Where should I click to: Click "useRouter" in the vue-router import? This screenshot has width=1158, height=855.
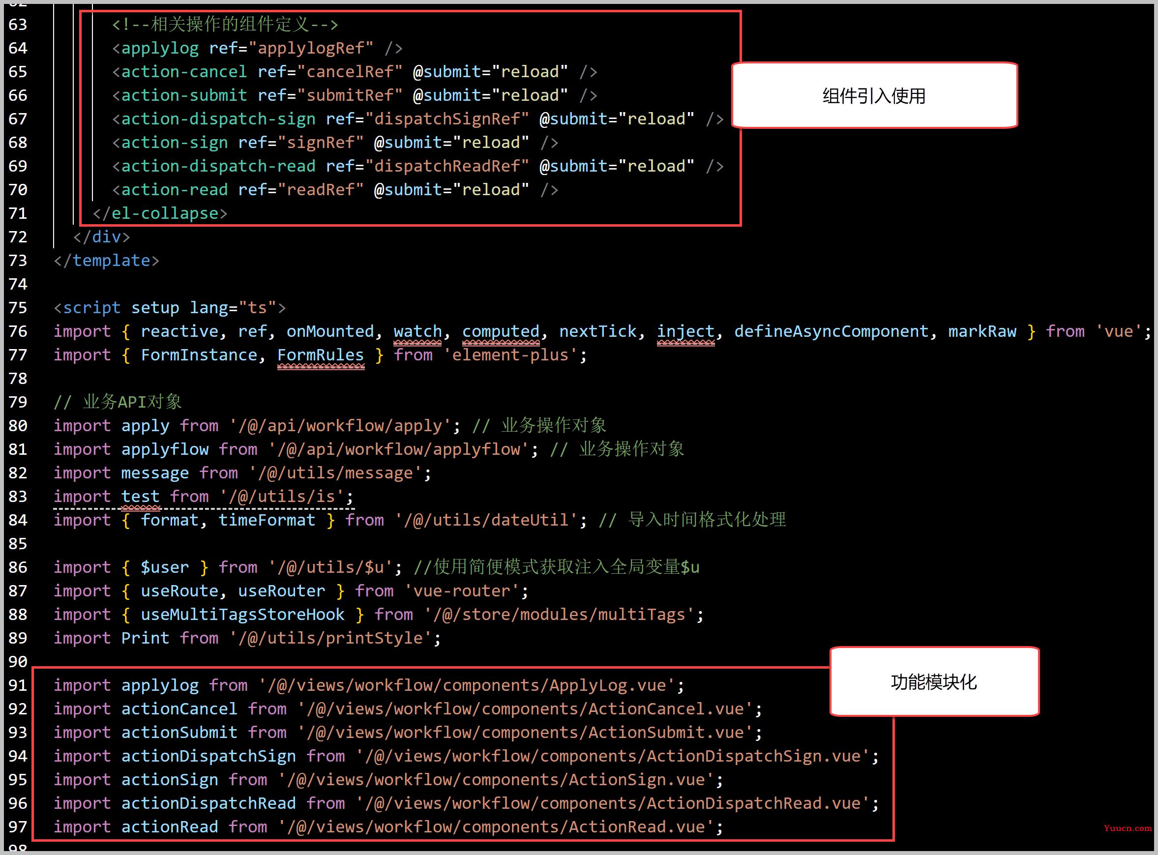[282, 591]
